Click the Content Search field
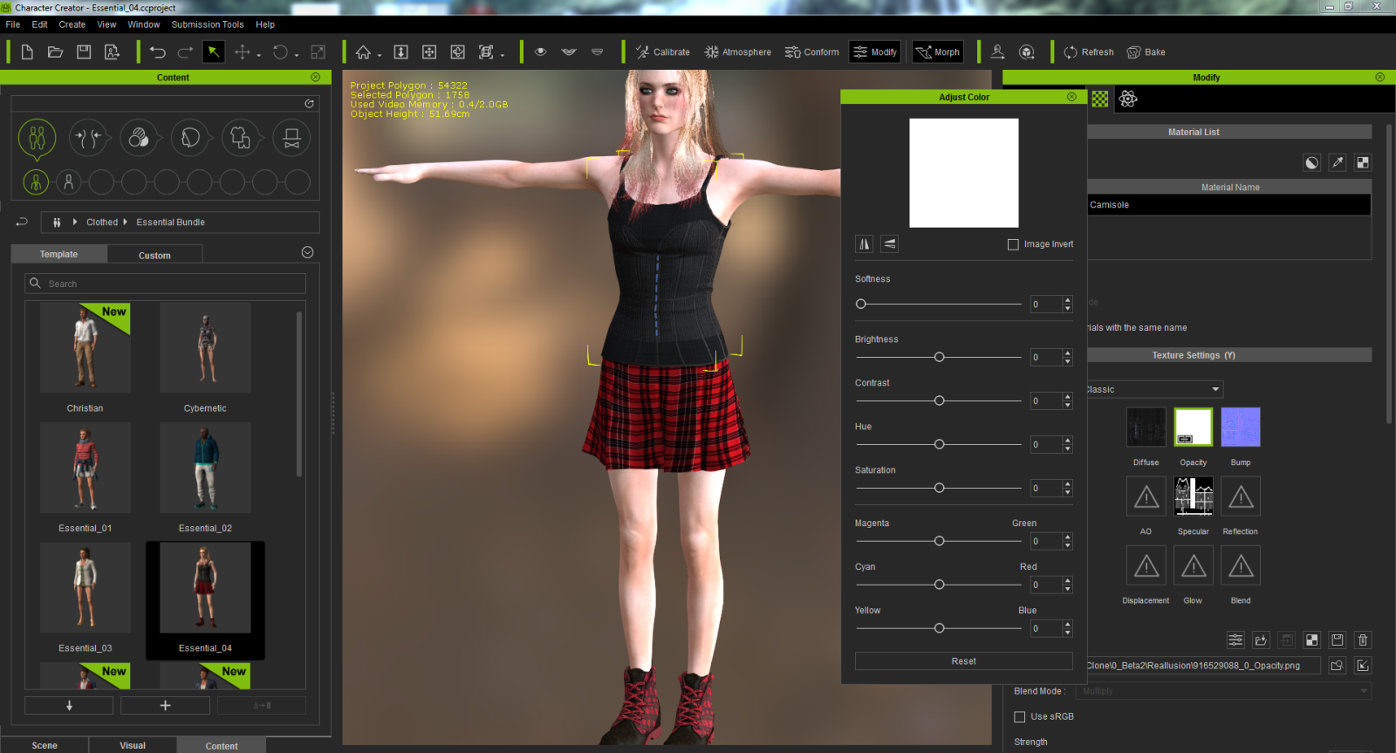The width and height of the screenshot is (1396, 753). point(165,284)
